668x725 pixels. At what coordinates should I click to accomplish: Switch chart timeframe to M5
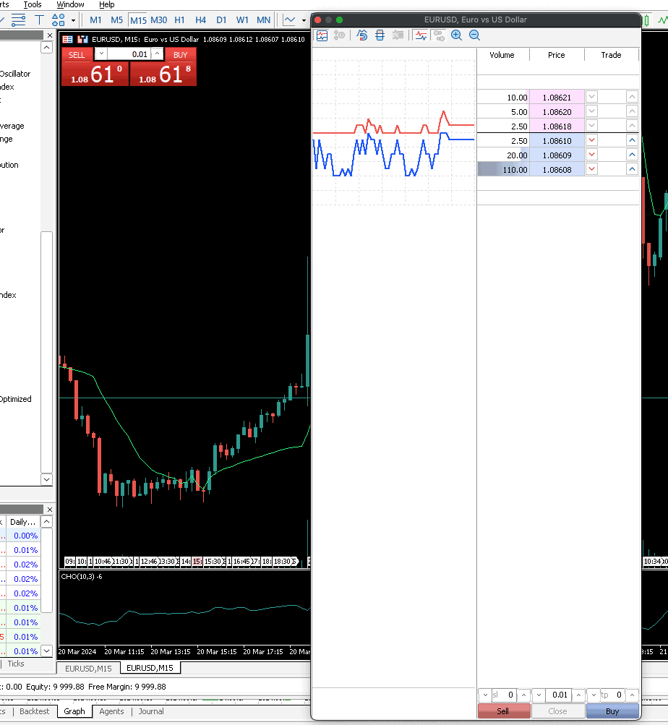[x=116, y=20]
